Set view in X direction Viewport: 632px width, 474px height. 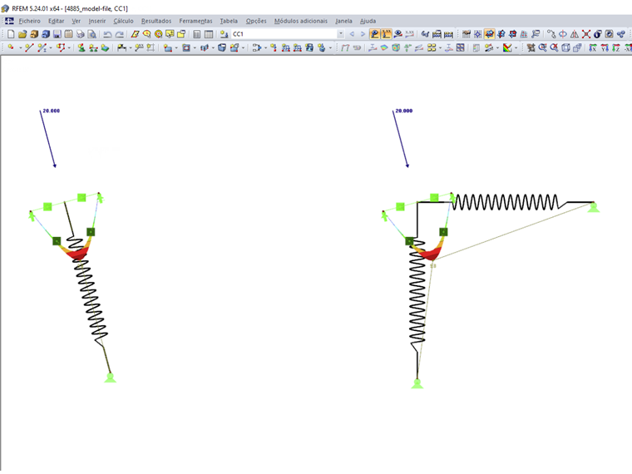(x=592, y=48)
